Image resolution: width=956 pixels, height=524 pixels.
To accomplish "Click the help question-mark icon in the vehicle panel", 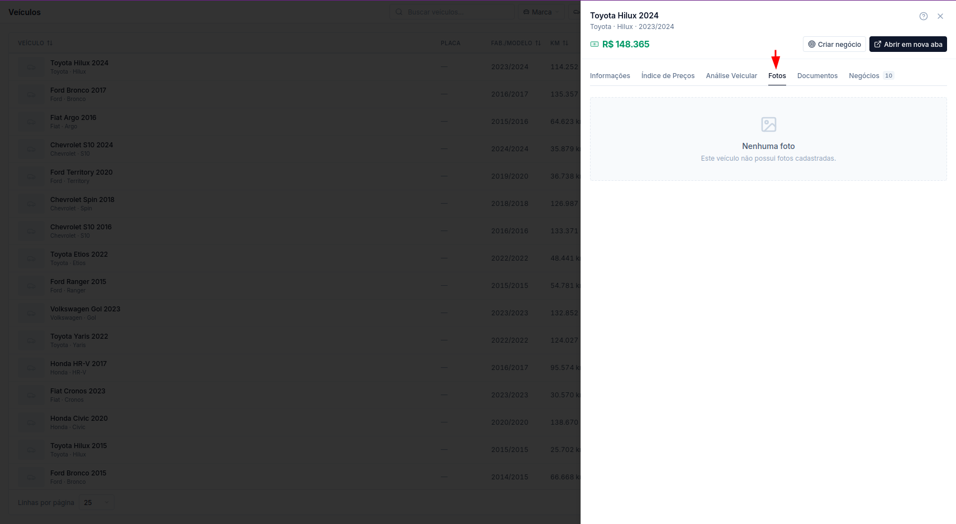I will [924, 16].
